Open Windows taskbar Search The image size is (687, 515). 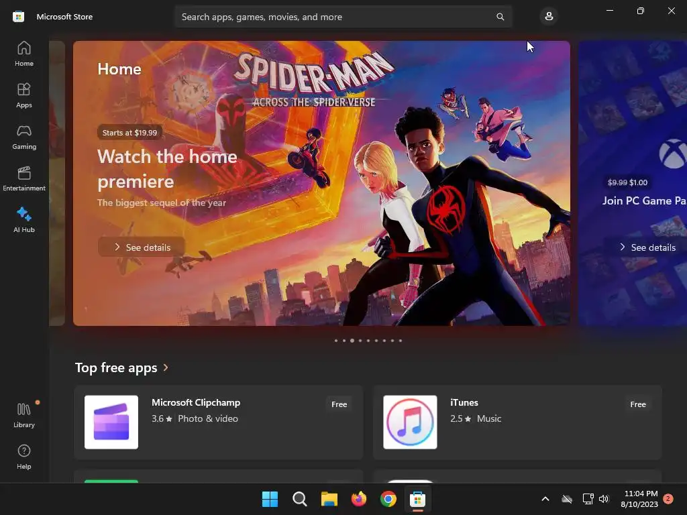pyautogui.click(x=300, y=499)
